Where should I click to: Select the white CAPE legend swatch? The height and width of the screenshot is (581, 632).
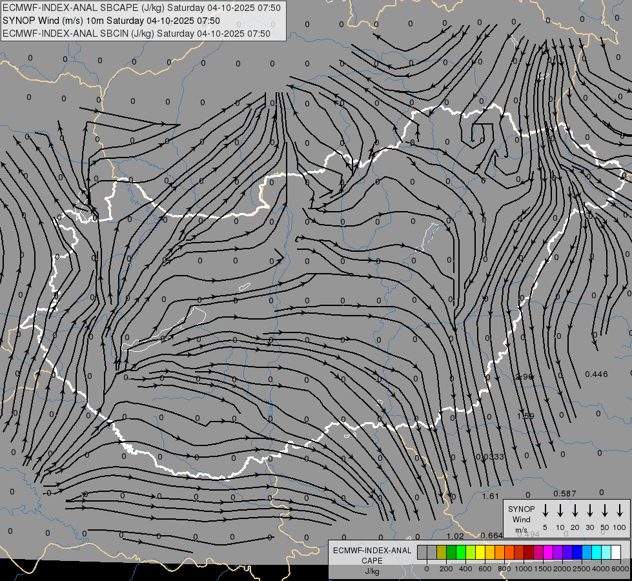(x=616, y=553)
